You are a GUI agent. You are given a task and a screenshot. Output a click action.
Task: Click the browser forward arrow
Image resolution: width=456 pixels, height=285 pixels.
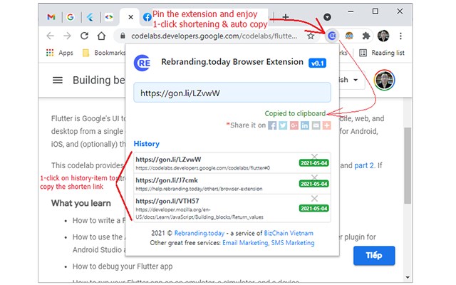[x=67, y=36]
